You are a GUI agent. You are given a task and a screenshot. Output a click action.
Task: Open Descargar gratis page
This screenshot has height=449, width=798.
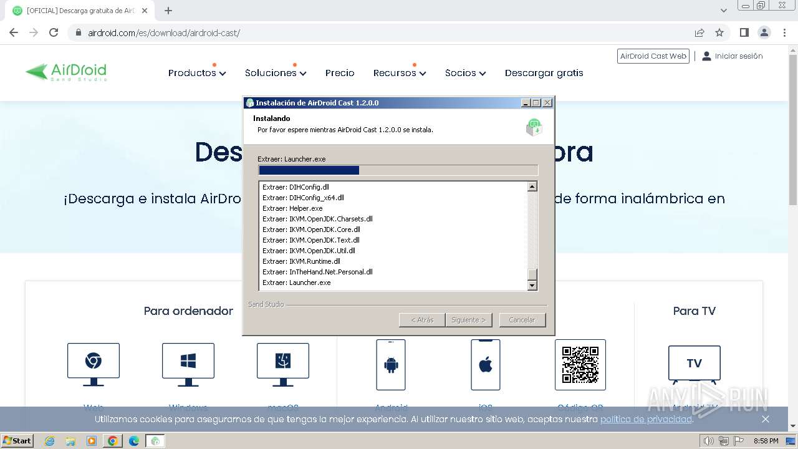(544, 73)
